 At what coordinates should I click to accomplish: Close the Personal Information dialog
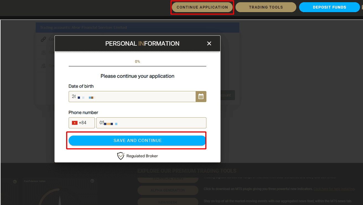pos(209,43)
